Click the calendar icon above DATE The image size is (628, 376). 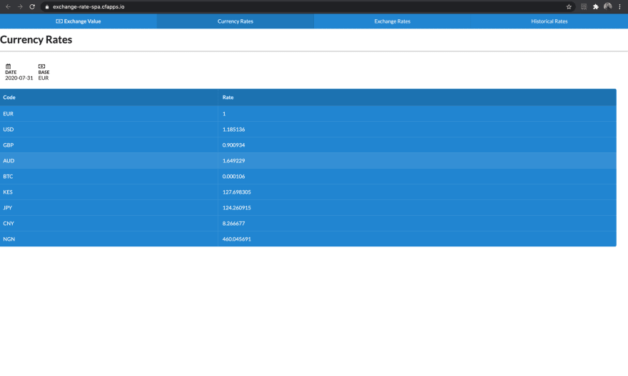tap(8, 66)
